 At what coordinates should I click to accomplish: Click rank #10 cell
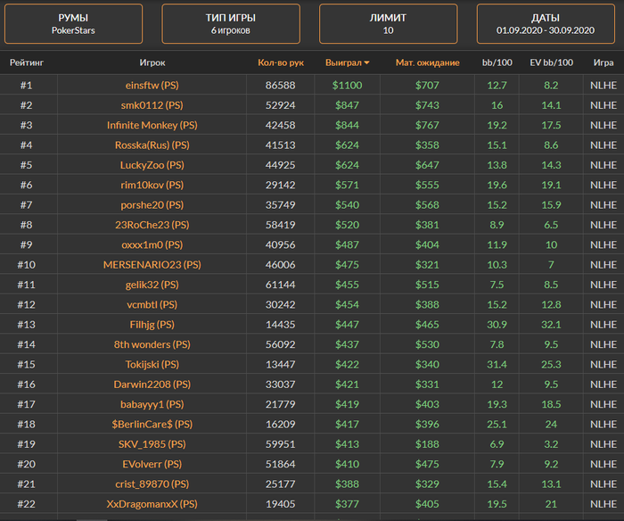pos(27,264)
